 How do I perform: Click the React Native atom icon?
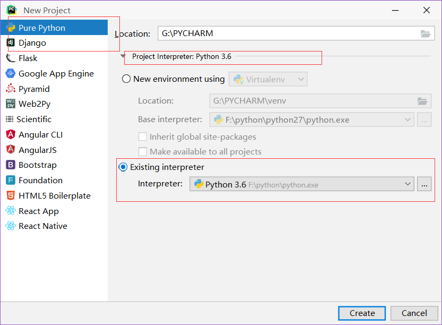click(11, 226)
